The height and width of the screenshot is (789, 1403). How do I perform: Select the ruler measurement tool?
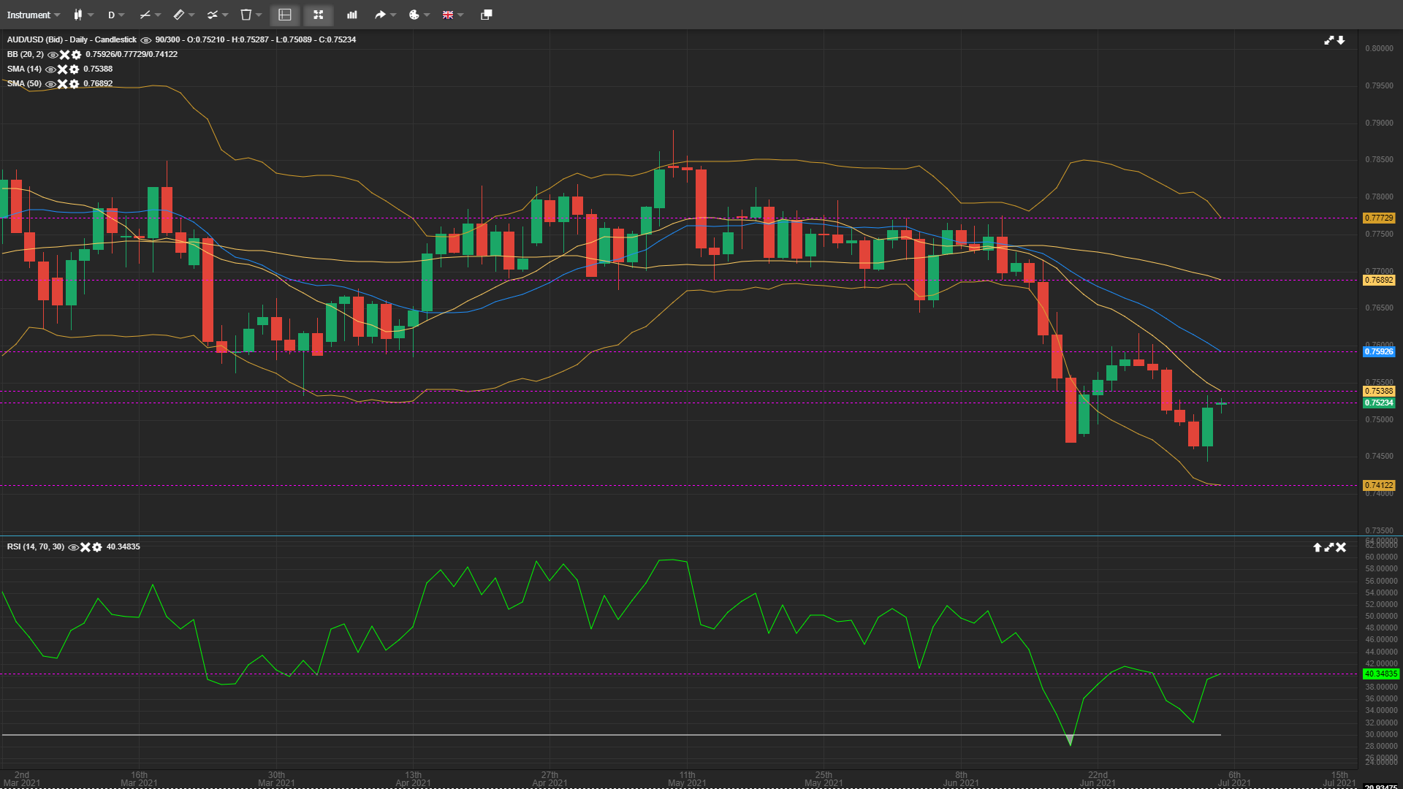tap(178, 15)
